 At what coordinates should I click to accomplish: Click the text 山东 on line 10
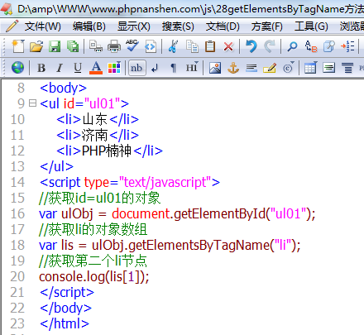pos(94,119)
